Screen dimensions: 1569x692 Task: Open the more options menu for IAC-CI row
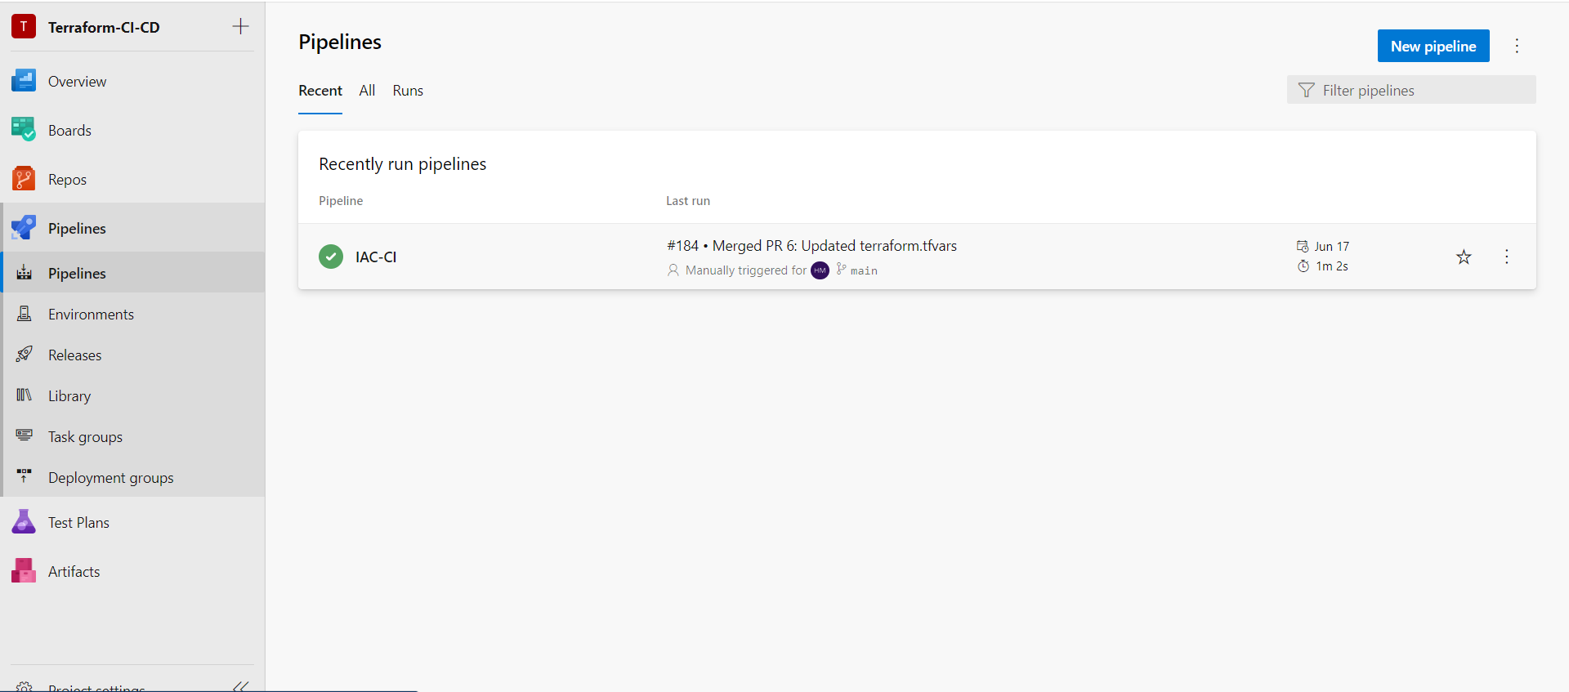[x=1506, y=257]
